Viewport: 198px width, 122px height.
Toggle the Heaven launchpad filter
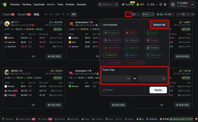[132, 40]
